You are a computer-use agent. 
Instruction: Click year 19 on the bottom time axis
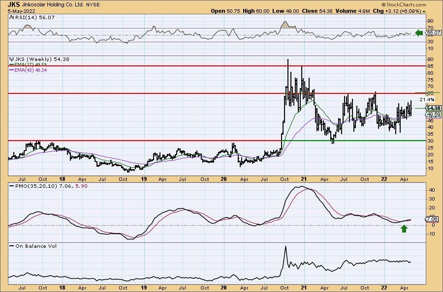coord(144,288)
